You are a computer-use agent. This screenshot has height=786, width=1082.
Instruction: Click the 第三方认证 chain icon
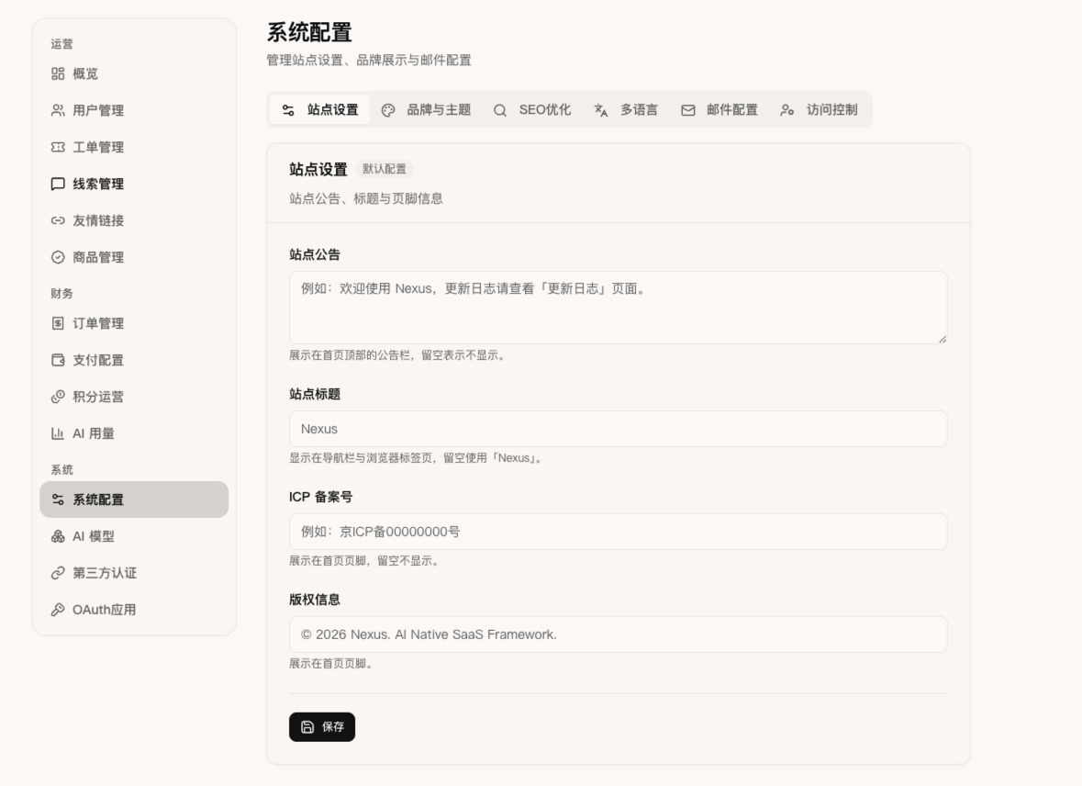pyautogui.click(x=58, y=573)
